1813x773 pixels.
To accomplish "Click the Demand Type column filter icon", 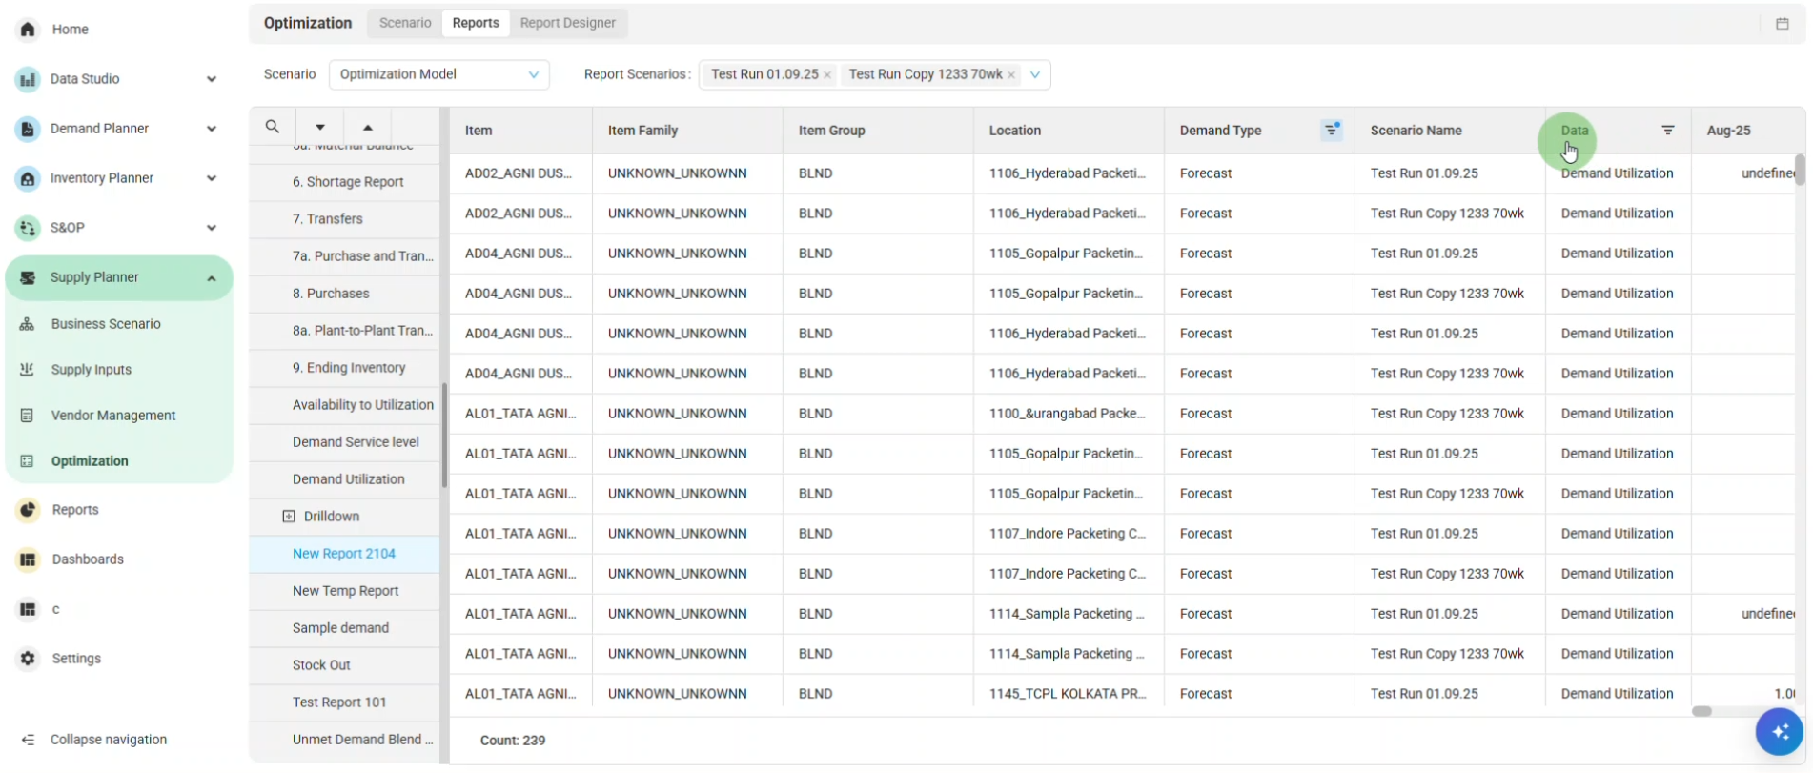I will [x=1332, y=130].
